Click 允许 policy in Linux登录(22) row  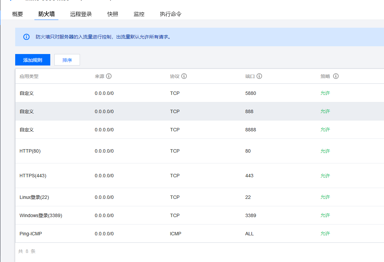325,197
